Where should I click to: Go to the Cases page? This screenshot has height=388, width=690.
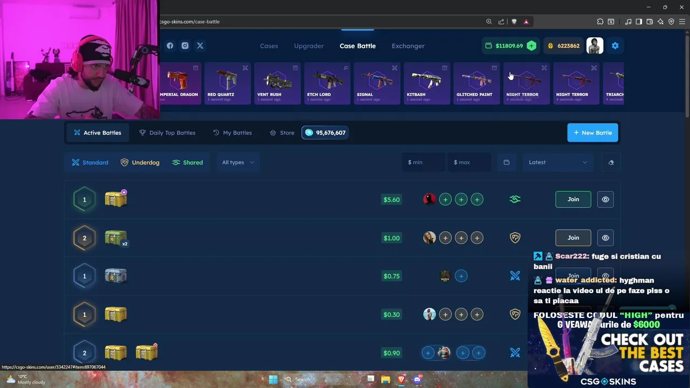click(x=269, y=46)
